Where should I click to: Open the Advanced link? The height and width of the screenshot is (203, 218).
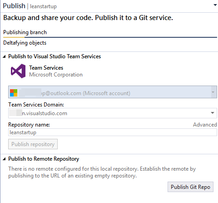click(x=205, y=125)
